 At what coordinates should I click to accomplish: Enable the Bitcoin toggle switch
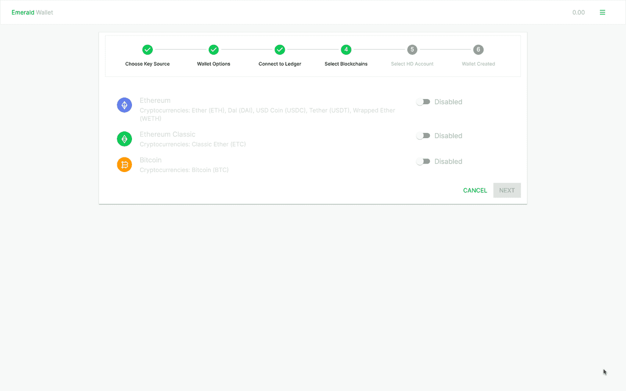(423, 161)
